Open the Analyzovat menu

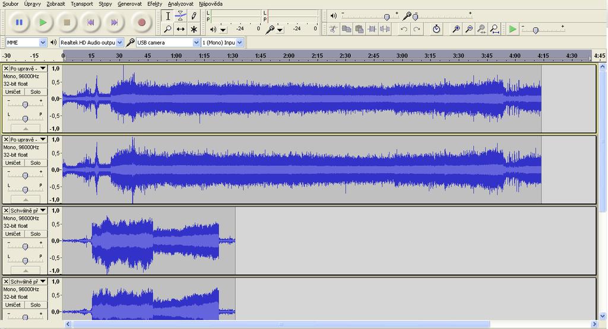click(x=180, y=4)
